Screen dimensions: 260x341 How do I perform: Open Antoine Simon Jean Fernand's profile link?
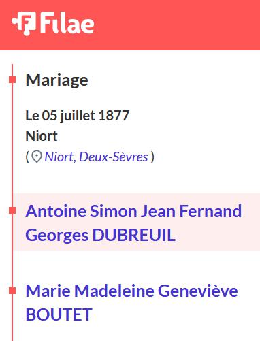coord(133,223)
